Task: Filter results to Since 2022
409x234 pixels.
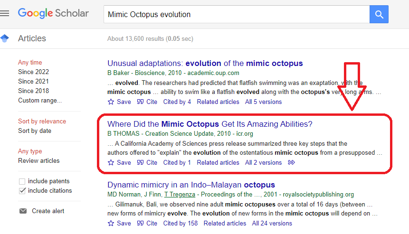Action: tap(33, 72)
